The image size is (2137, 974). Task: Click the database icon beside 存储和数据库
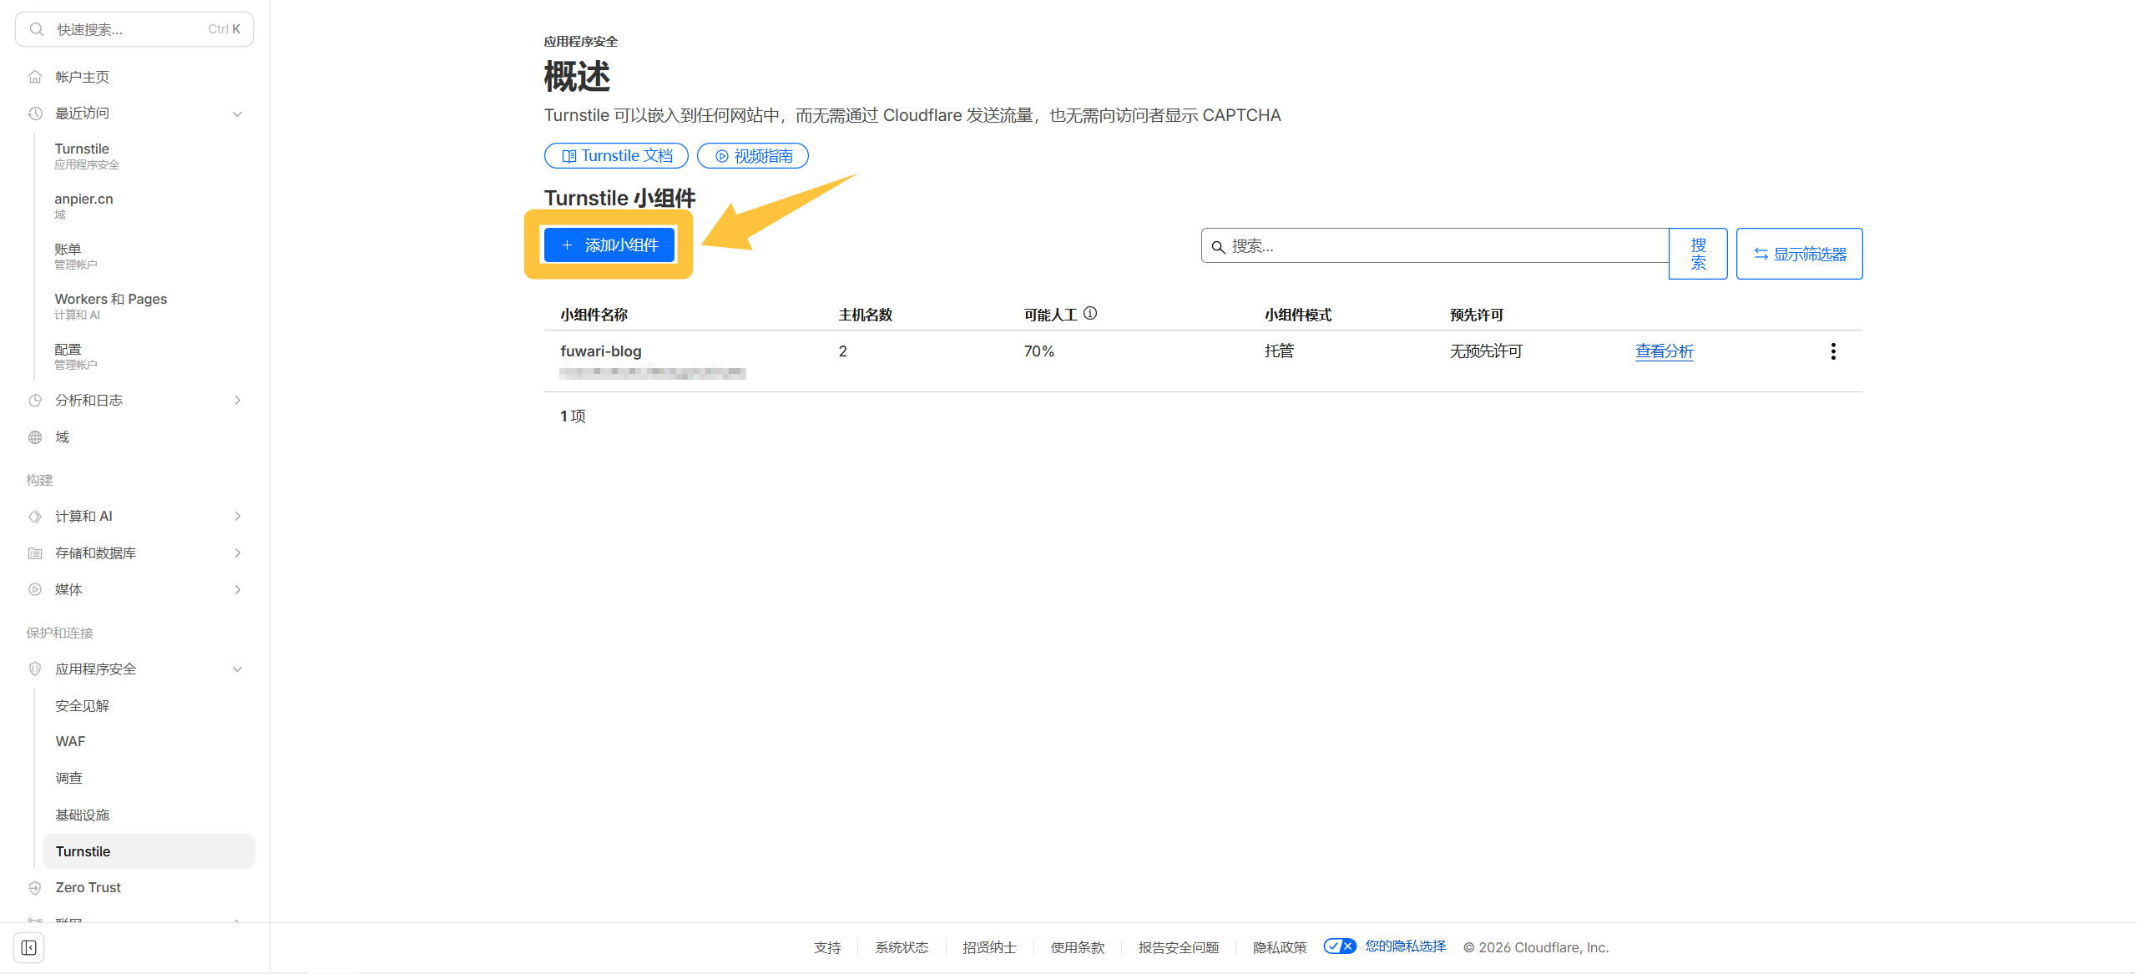35,553
